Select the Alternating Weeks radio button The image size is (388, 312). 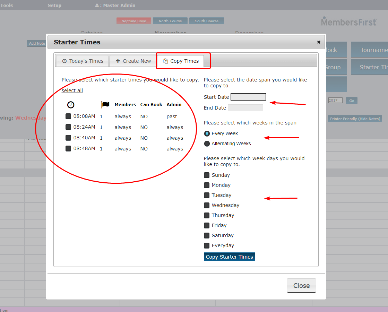[207, 144]
